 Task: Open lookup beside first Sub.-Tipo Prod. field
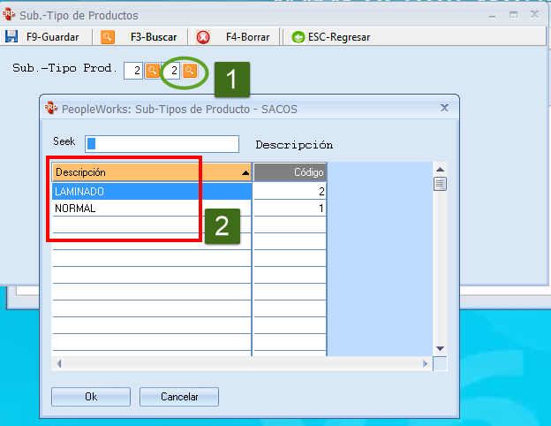point(153,71)
